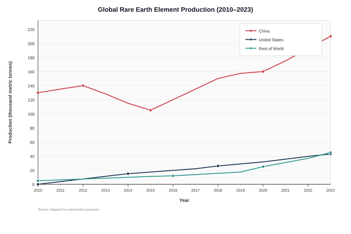Image resolution: width=351 pixels, height=234 pixels.
Task: Select Rest of World 2020 data point
Action: pos(263,167)
